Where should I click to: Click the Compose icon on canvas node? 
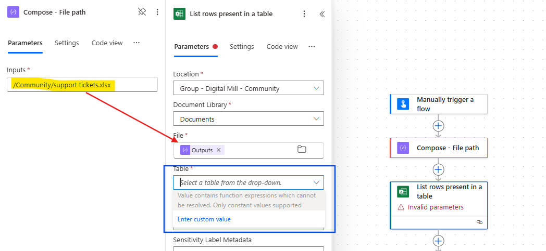(x=403, y=148)
